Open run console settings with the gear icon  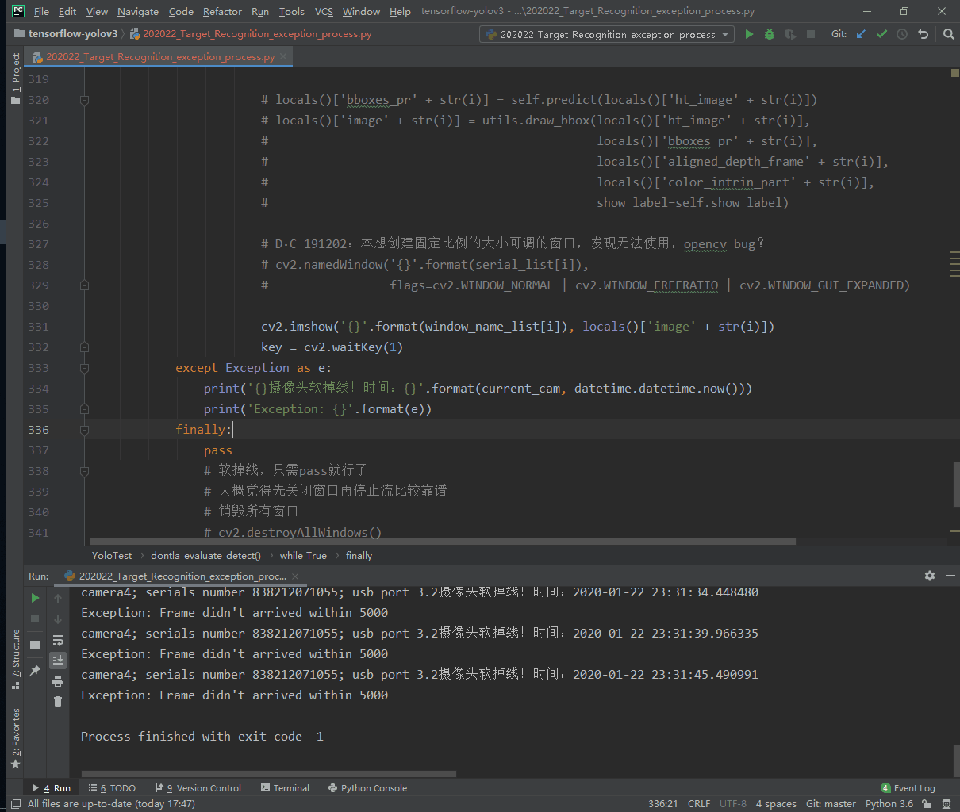(929, 576)
